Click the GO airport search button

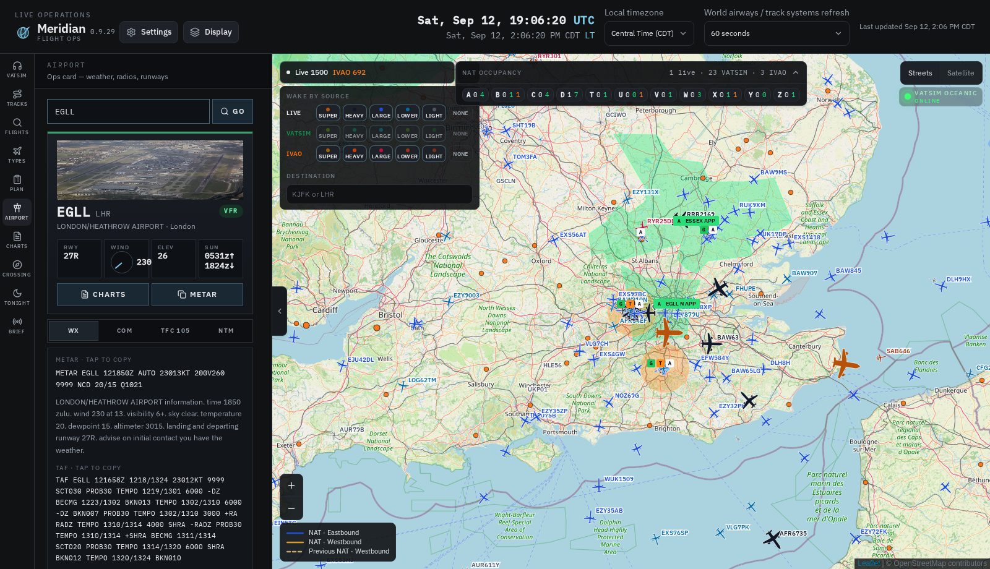233,111
